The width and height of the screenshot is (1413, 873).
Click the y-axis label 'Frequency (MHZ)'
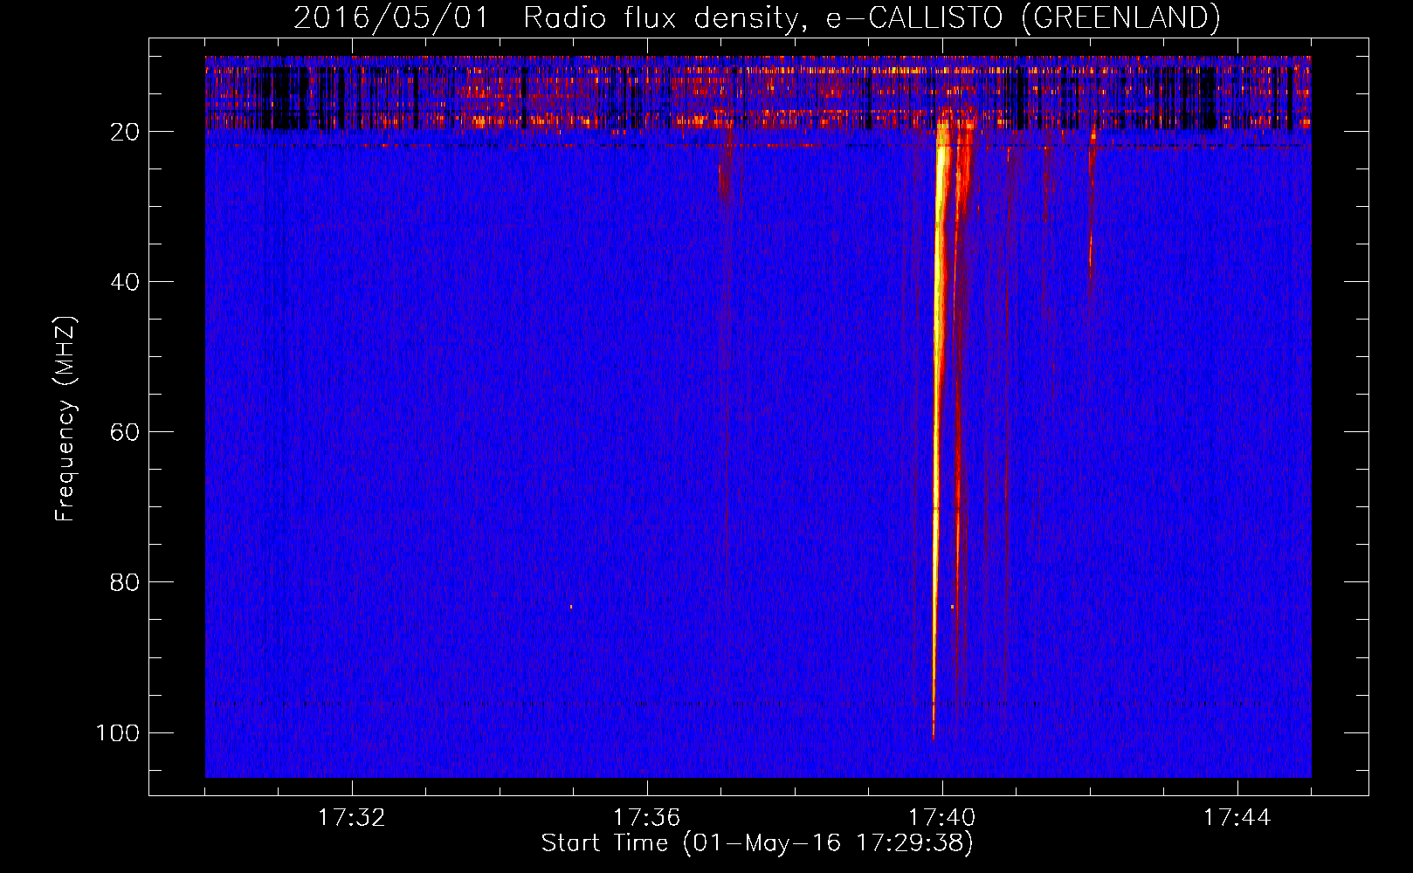tap(65, 419)
